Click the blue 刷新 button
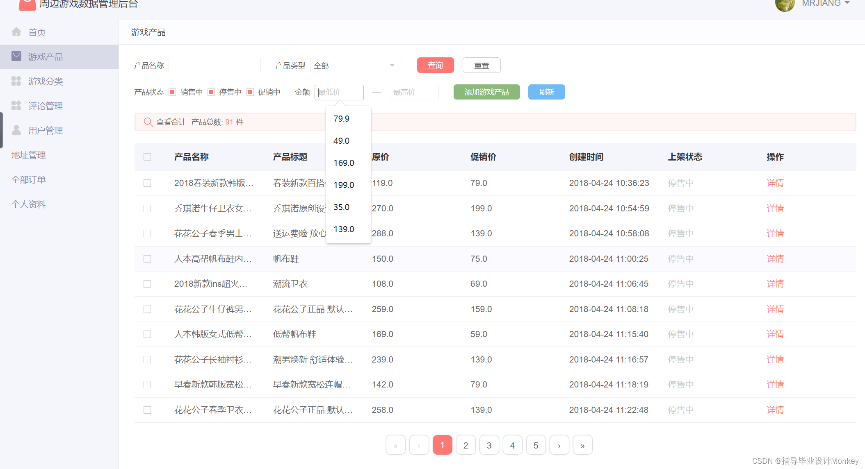This screenshot has height=469, width=865. (x=546, y=92)
